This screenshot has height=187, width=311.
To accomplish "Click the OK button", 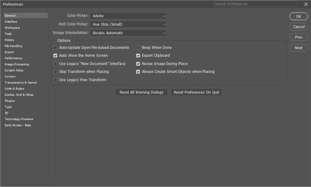I will click(x=299, y=17).
